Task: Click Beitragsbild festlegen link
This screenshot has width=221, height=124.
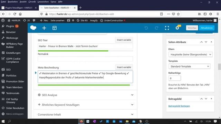Action: tap(179, 106)
